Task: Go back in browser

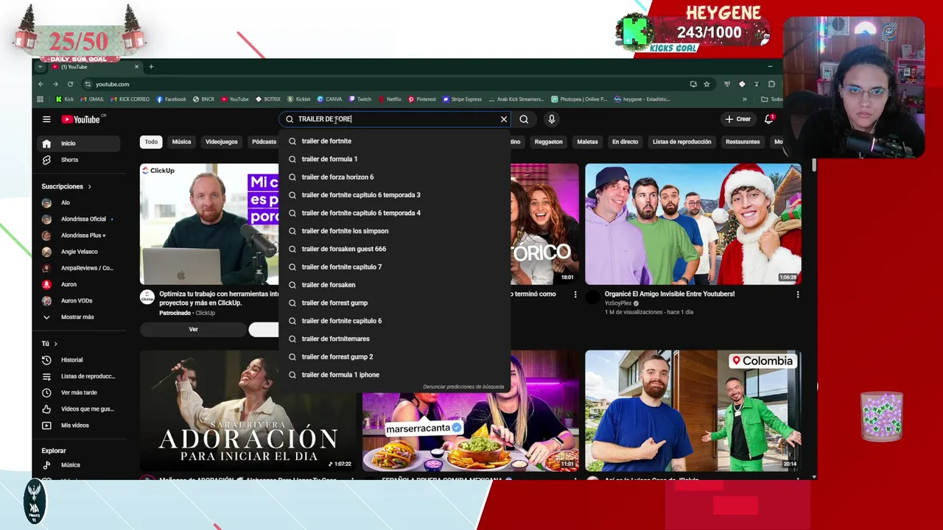Action: (41, 84)
